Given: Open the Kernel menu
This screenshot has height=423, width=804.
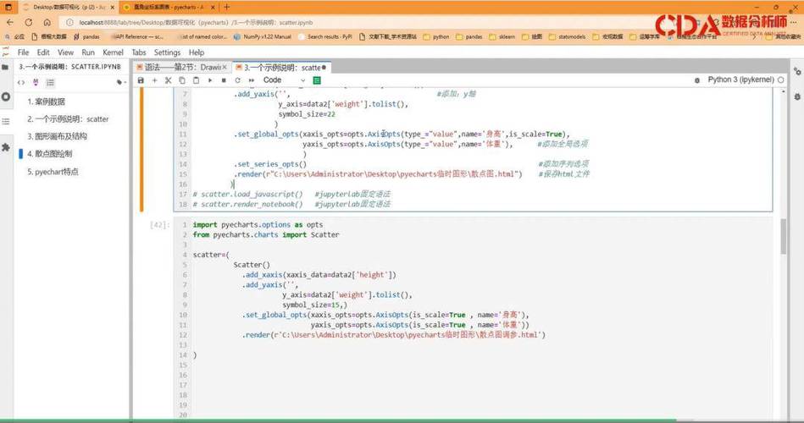Looking at the screenshot, I should pyautogui.click(x=113, y=52).
